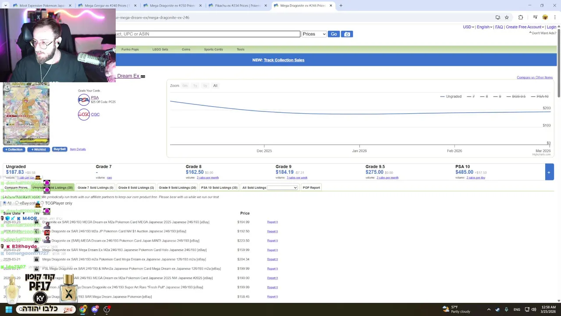Open the USD currency dropdown
The image size is (561, 316).
pyautogui.click(x=468, y=27)
